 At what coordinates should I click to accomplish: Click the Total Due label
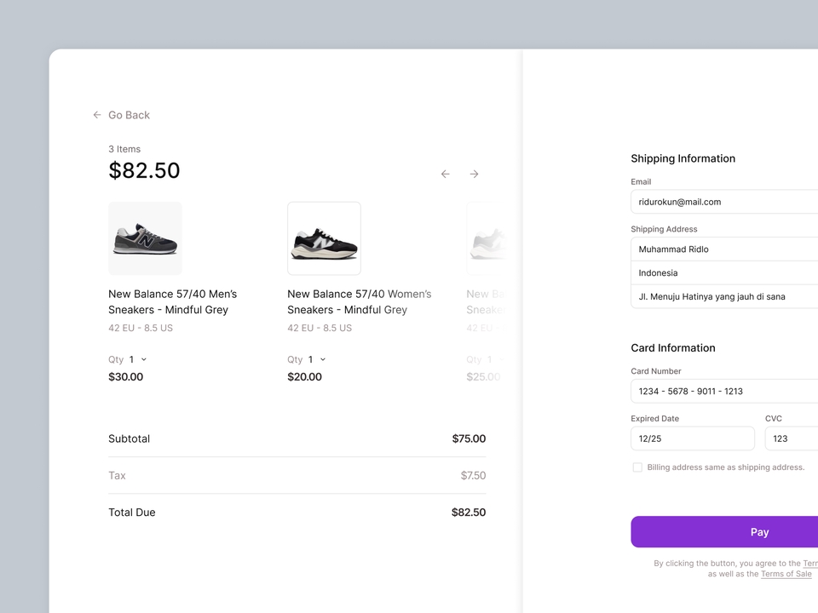tap(132, 513)
